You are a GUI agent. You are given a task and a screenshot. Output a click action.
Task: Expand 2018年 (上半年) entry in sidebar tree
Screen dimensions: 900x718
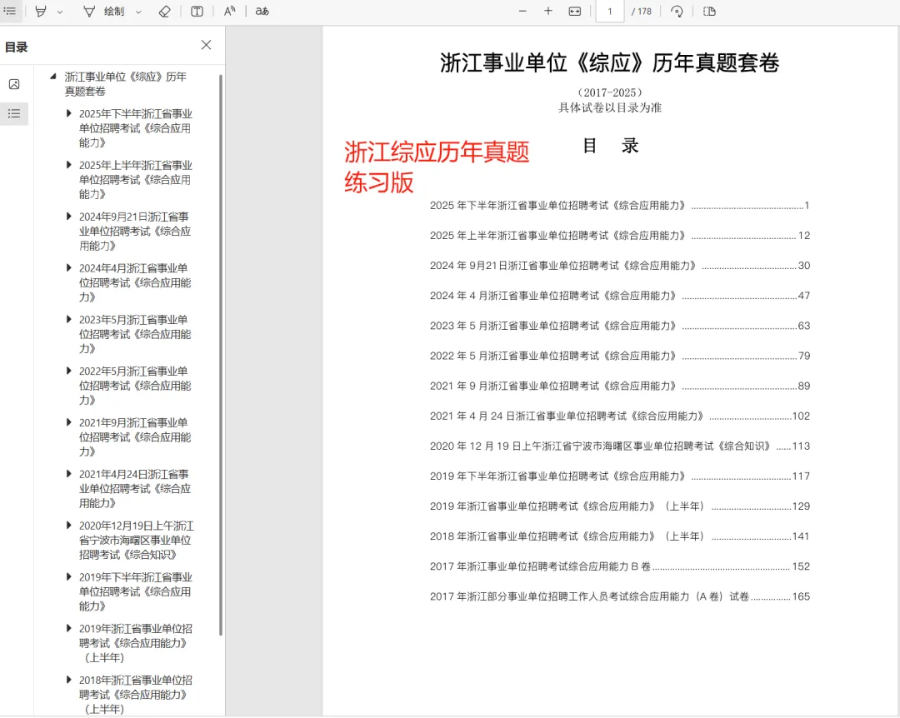tap(68, 680)
